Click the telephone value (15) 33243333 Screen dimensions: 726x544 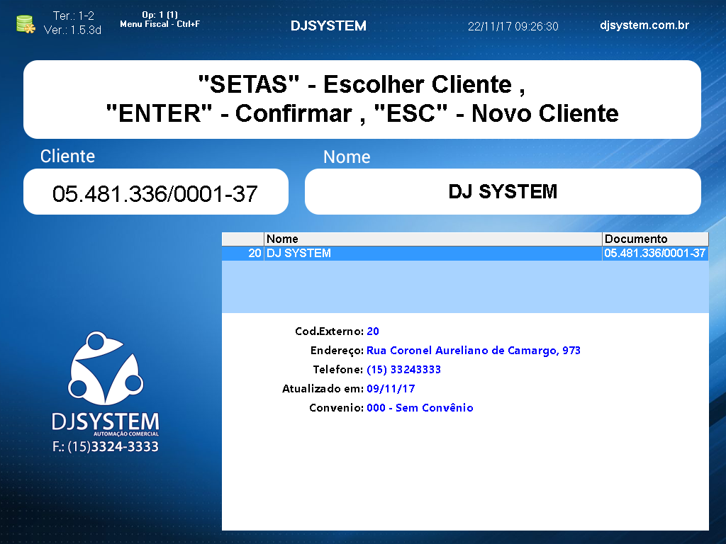tap(403, 369)
